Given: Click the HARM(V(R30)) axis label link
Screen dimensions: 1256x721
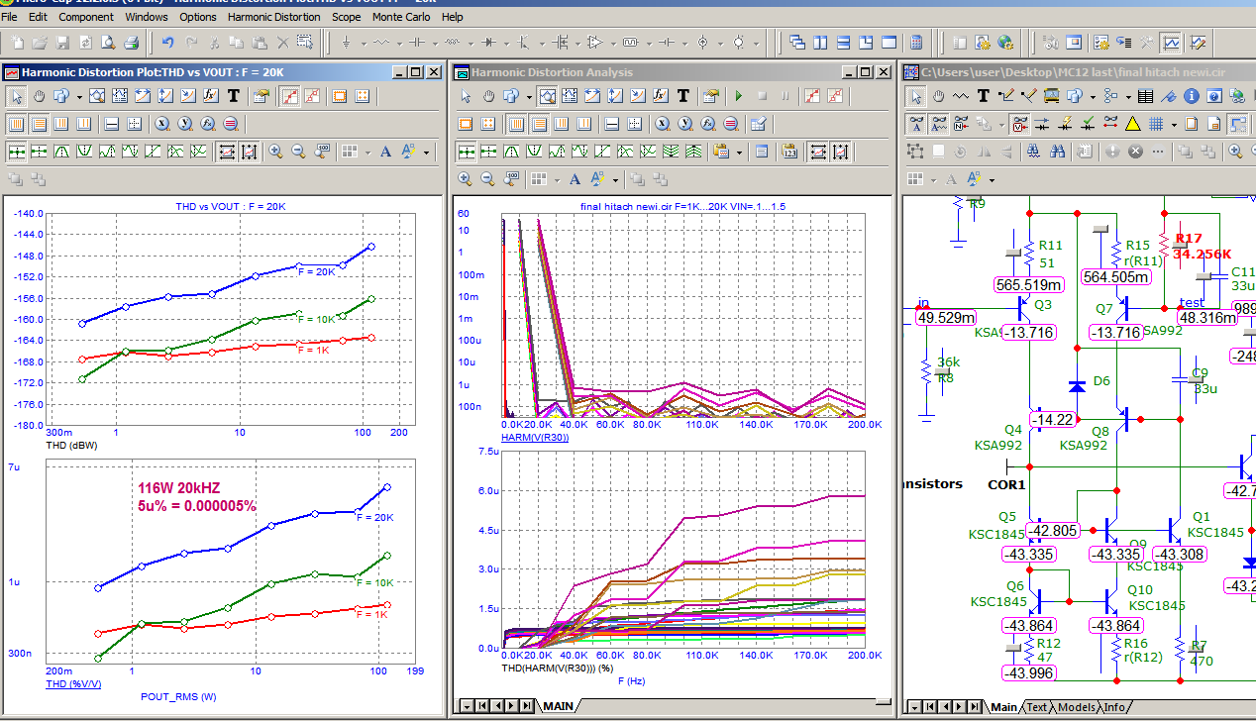Looking at the screenshot, I should [535, 437].
